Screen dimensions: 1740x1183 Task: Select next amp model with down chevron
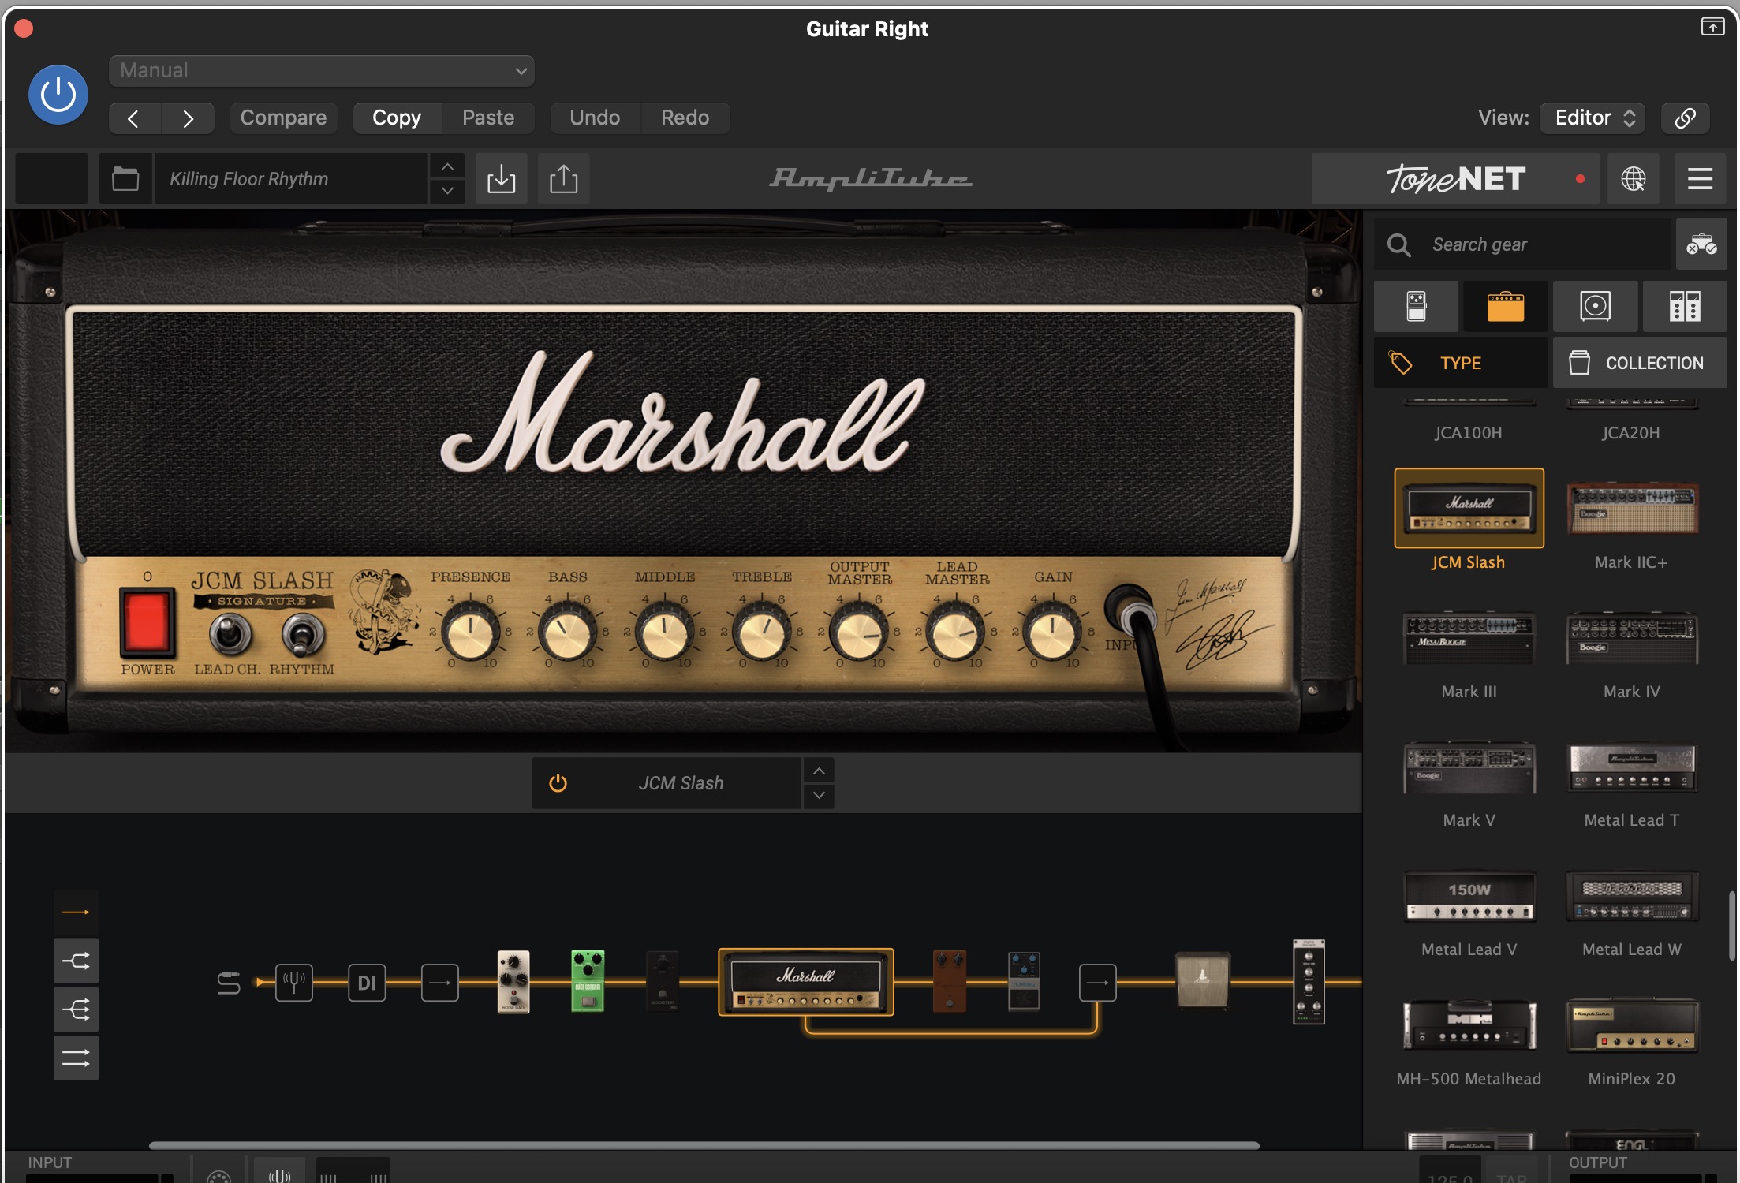(819, 796)
